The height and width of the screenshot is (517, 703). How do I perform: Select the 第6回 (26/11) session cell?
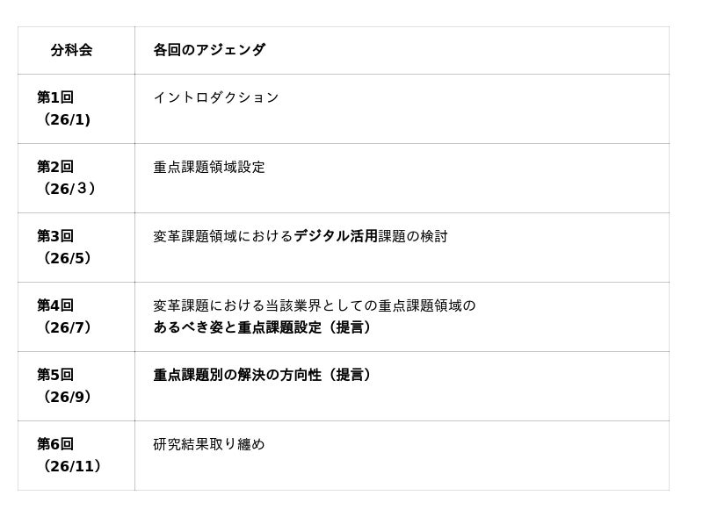76,455
